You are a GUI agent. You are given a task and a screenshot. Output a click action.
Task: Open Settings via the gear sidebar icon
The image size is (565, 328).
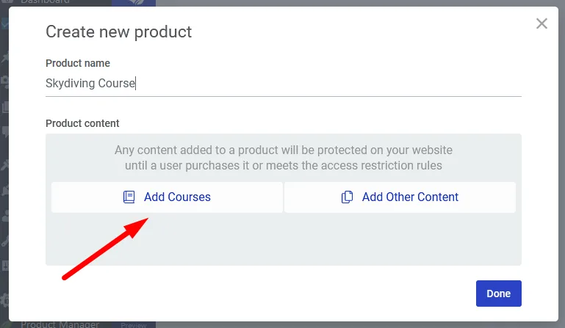[x=4, y=299]
